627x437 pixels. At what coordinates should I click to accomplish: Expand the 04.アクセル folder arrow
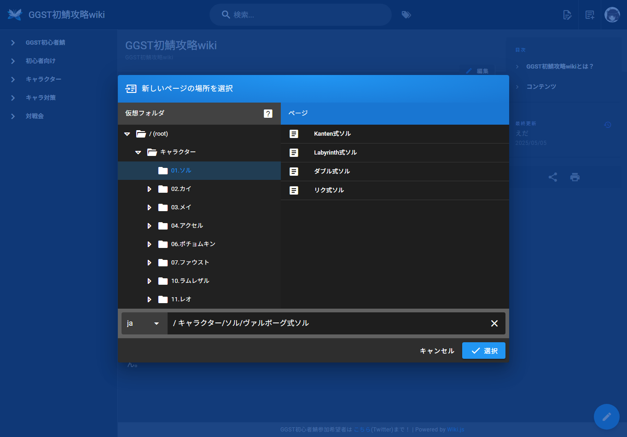149,226
